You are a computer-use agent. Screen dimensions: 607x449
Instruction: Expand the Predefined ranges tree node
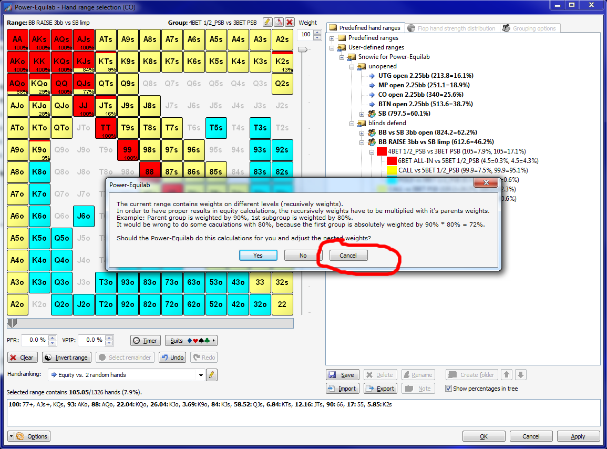pyautogui.click(x=332, y=38)
